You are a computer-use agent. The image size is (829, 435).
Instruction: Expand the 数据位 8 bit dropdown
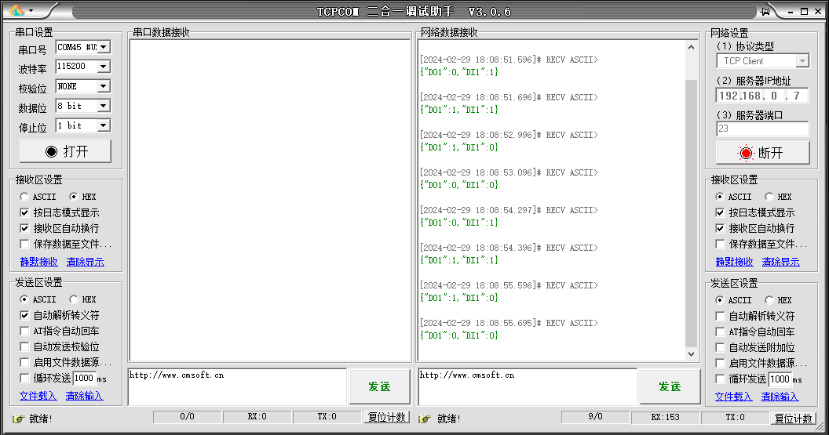(104, 106)
